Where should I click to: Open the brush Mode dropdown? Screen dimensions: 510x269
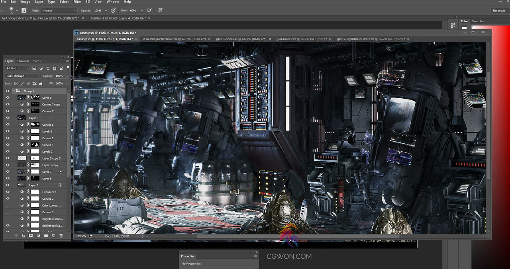pos(59,10)
